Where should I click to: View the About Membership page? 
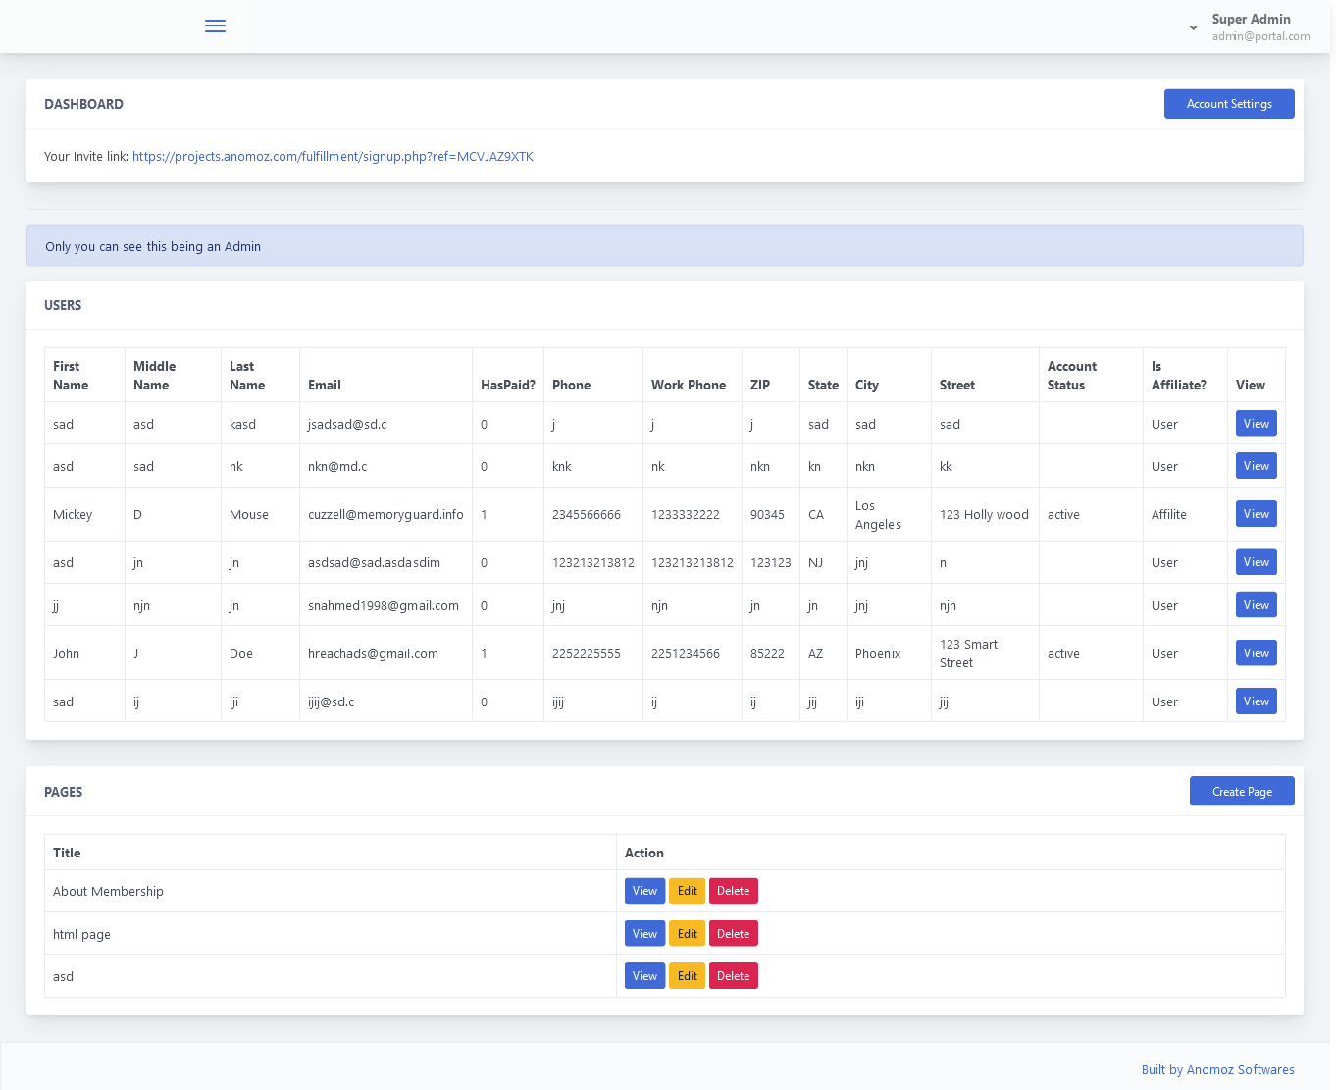coord(644,891)
